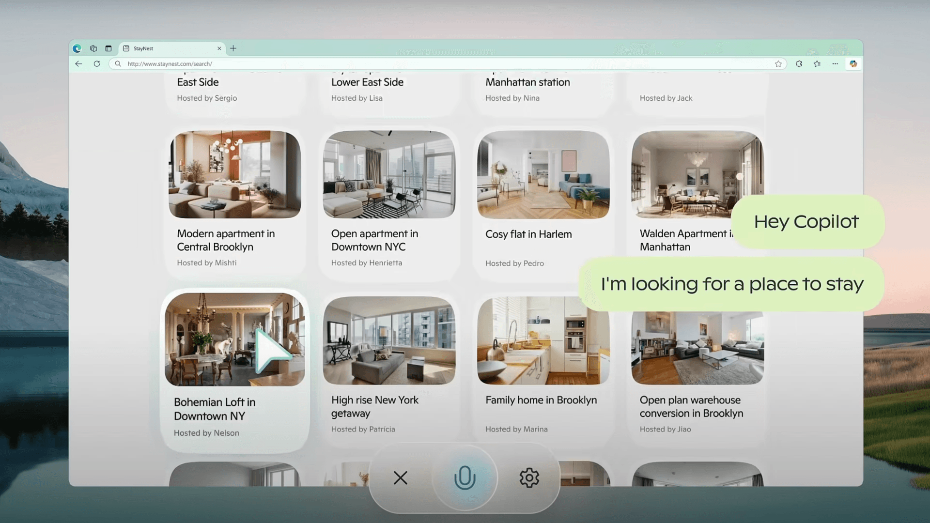
Task: Open Cosy flat in Harlem listing title
Action: 528,234
